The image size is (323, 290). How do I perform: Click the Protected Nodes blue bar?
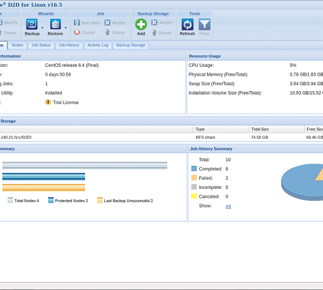click(44, 176)
